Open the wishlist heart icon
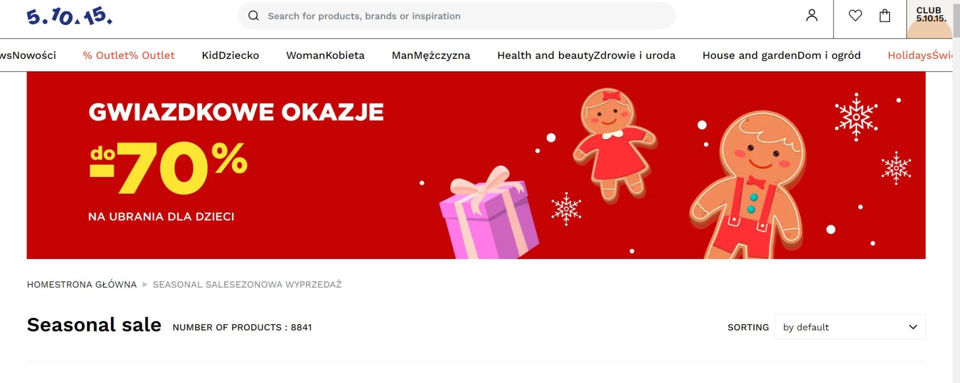960x383 pixels. [855, 16]
